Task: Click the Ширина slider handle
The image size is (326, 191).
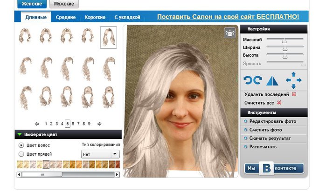Action: [x=285, y=48]
